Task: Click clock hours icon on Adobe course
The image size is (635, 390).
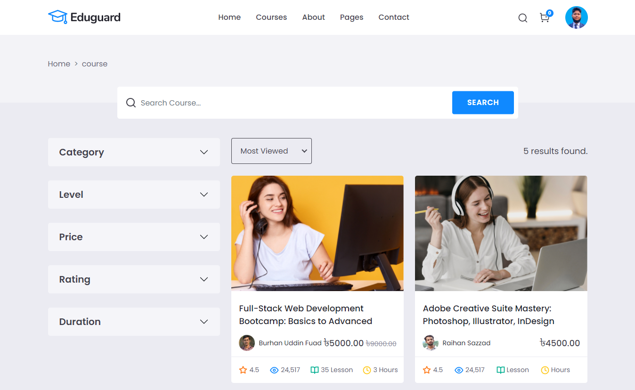Action: [545, 370]
